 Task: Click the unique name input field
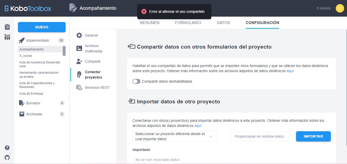[260, 136]
